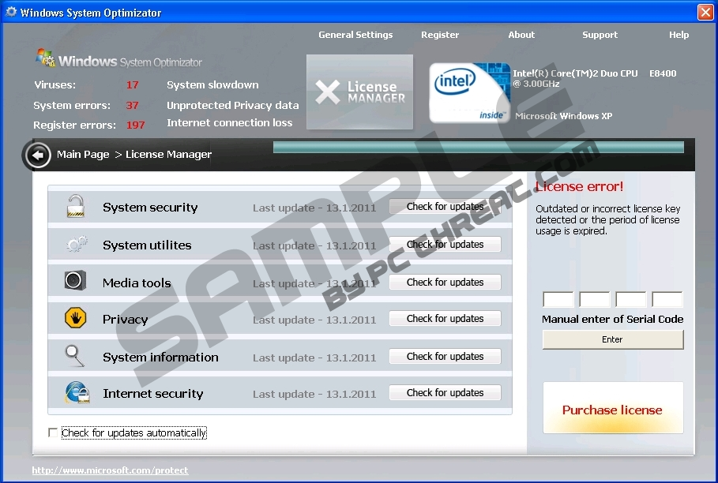
Task: Check for updates for System information
Action: click(445, 356)
